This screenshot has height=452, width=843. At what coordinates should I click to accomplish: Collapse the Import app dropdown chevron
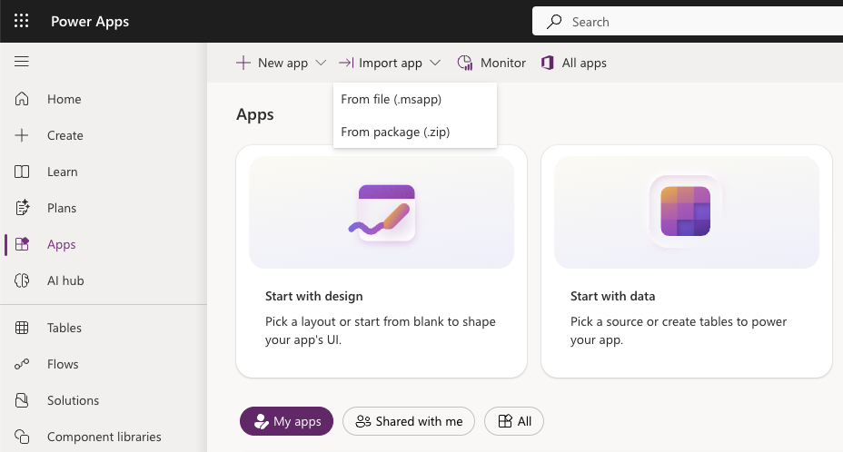pyautogui.click(x=435, y=63)
